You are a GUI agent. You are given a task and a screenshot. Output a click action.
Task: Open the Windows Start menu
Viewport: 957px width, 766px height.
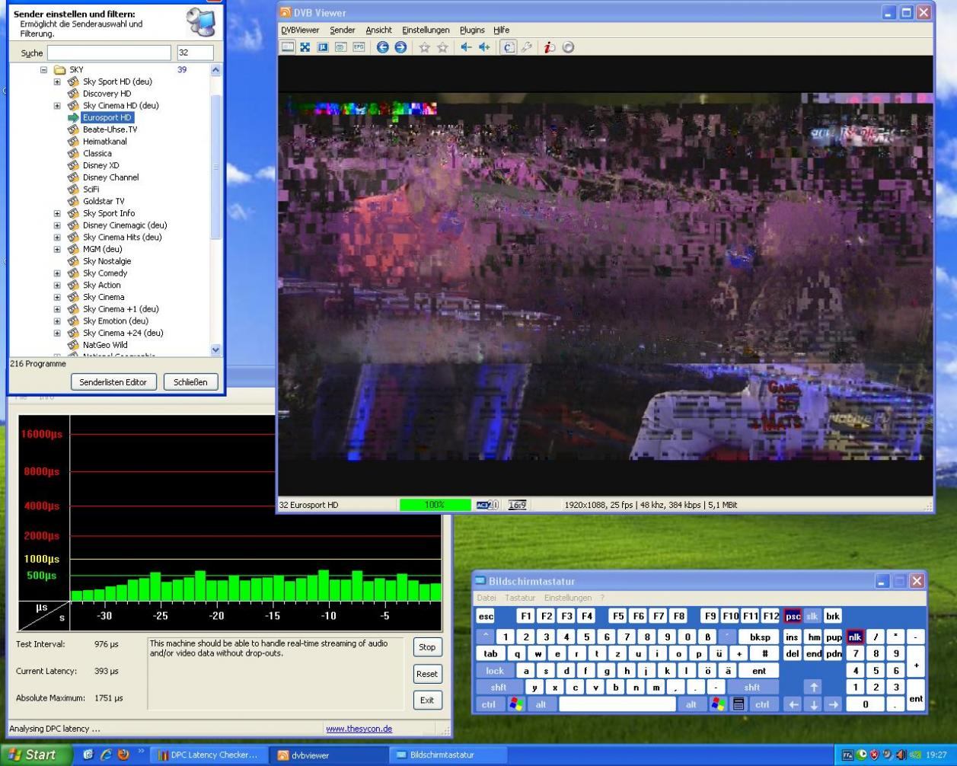[x=36, y=755]
